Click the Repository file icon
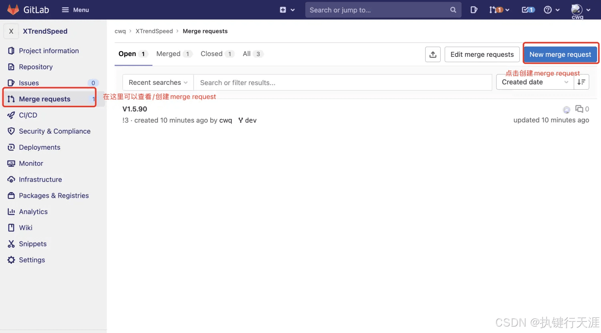The image size is (601, 333). 11,67
